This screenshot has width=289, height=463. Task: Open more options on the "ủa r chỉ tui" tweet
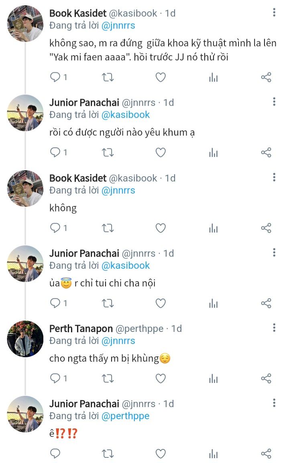(274, 253)
